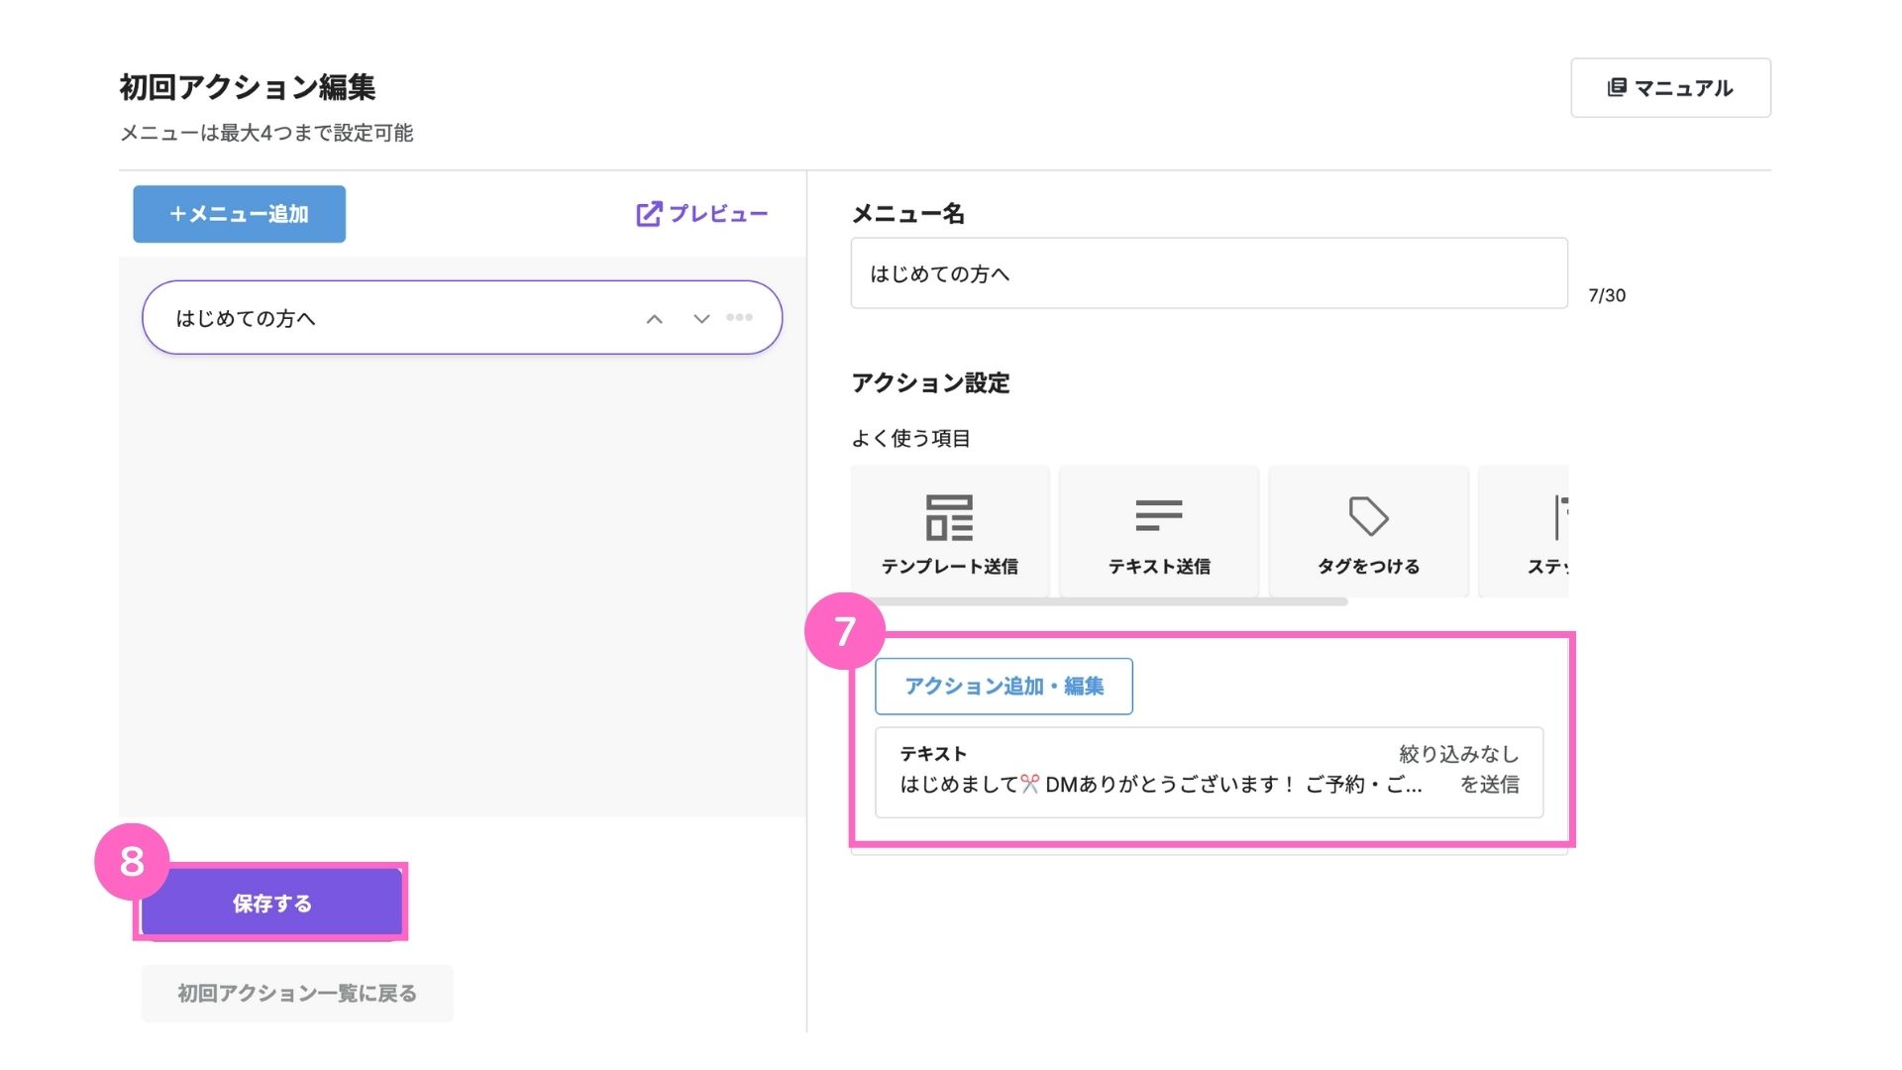Choose the タグをつける action tile

coord(1368,532)
